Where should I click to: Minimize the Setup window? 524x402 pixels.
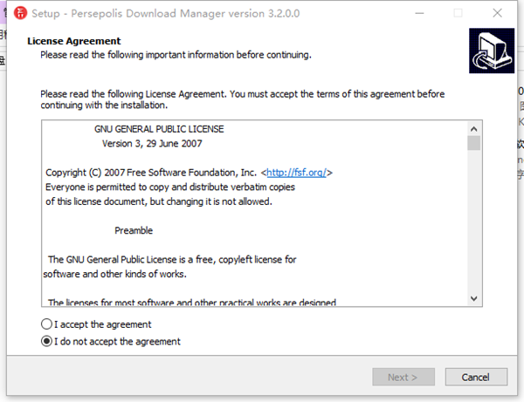[x=417, y=13]
